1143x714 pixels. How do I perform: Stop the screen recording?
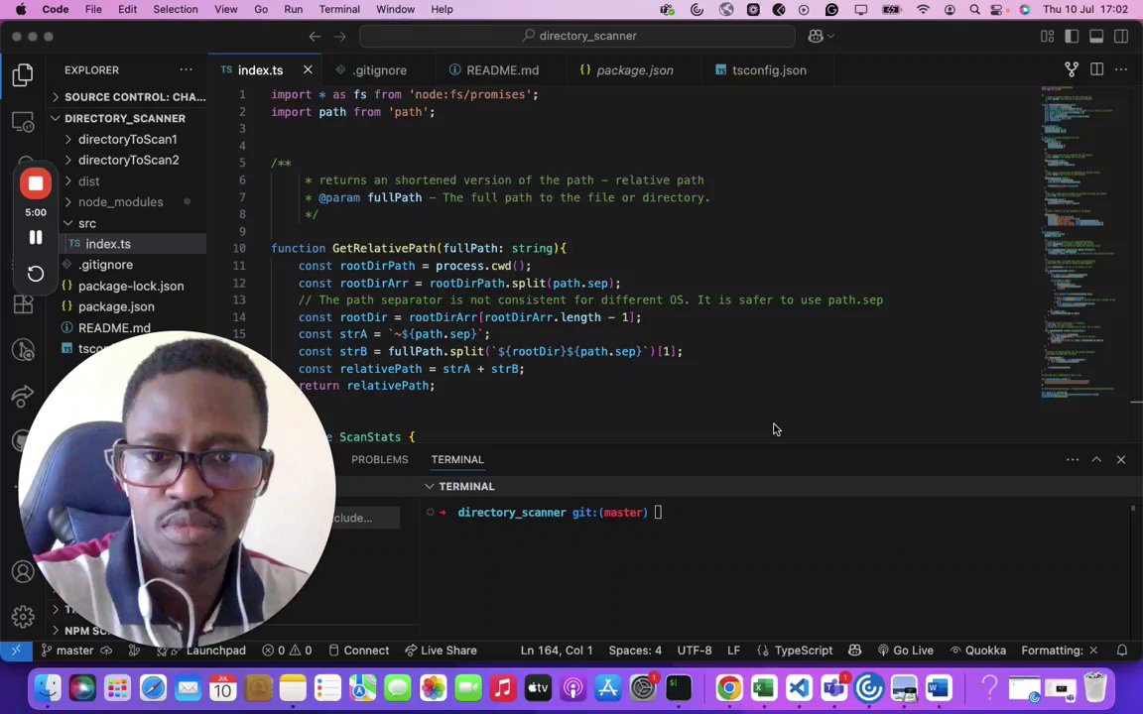pyautogui.click(x=35, y=183)
